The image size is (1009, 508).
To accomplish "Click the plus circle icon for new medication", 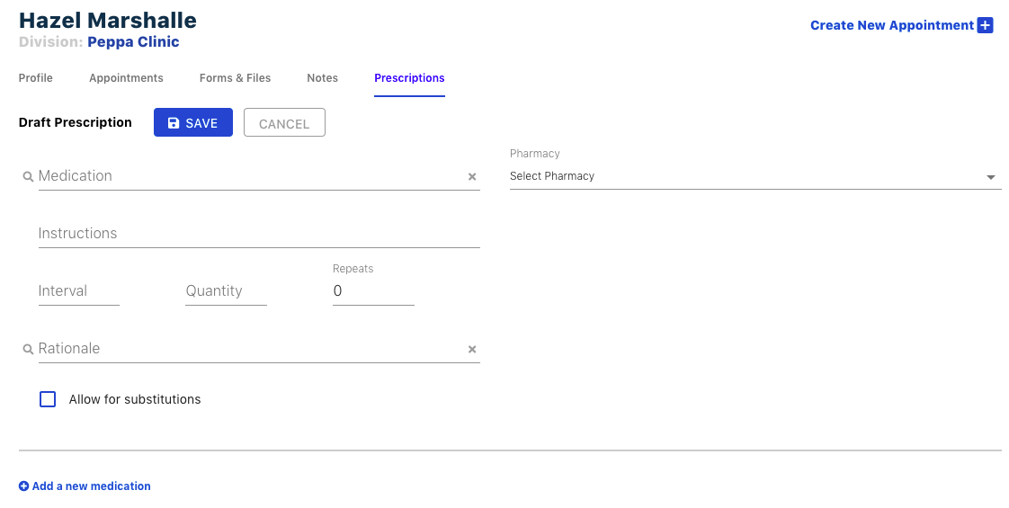I will point(24,486).
